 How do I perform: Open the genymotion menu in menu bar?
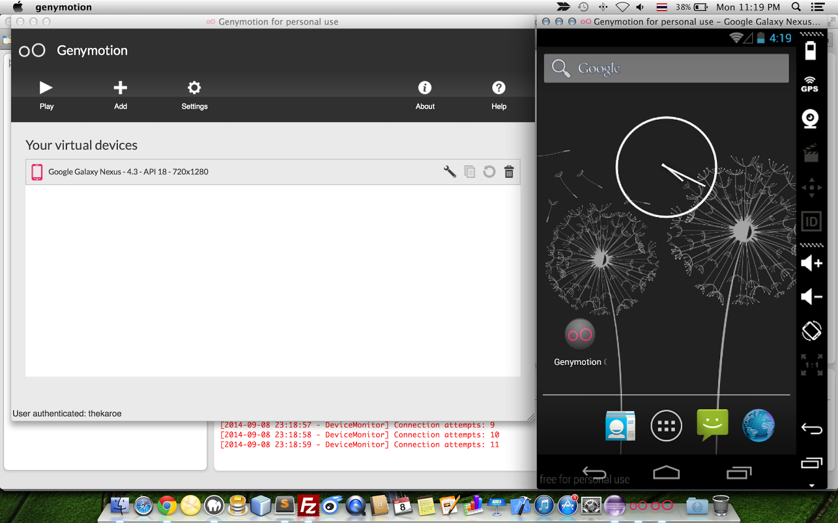63,7
